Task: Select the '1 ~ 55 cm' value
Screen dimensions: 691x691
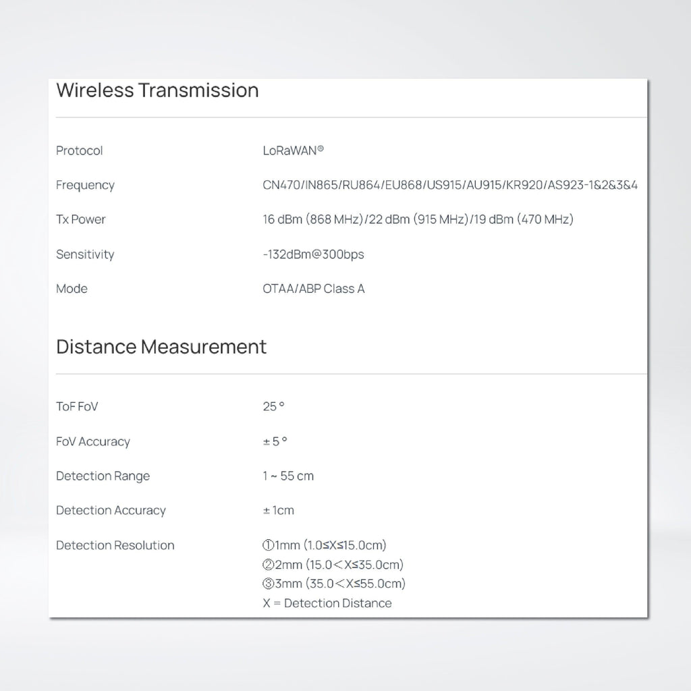Action: pyautogui.click(x=288, y=476)
